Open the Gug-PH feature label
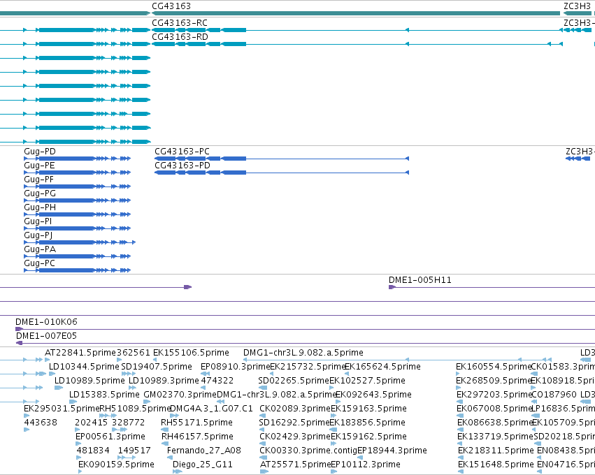Viewport: 595px width, 475px height. click(x=40, y=207)
